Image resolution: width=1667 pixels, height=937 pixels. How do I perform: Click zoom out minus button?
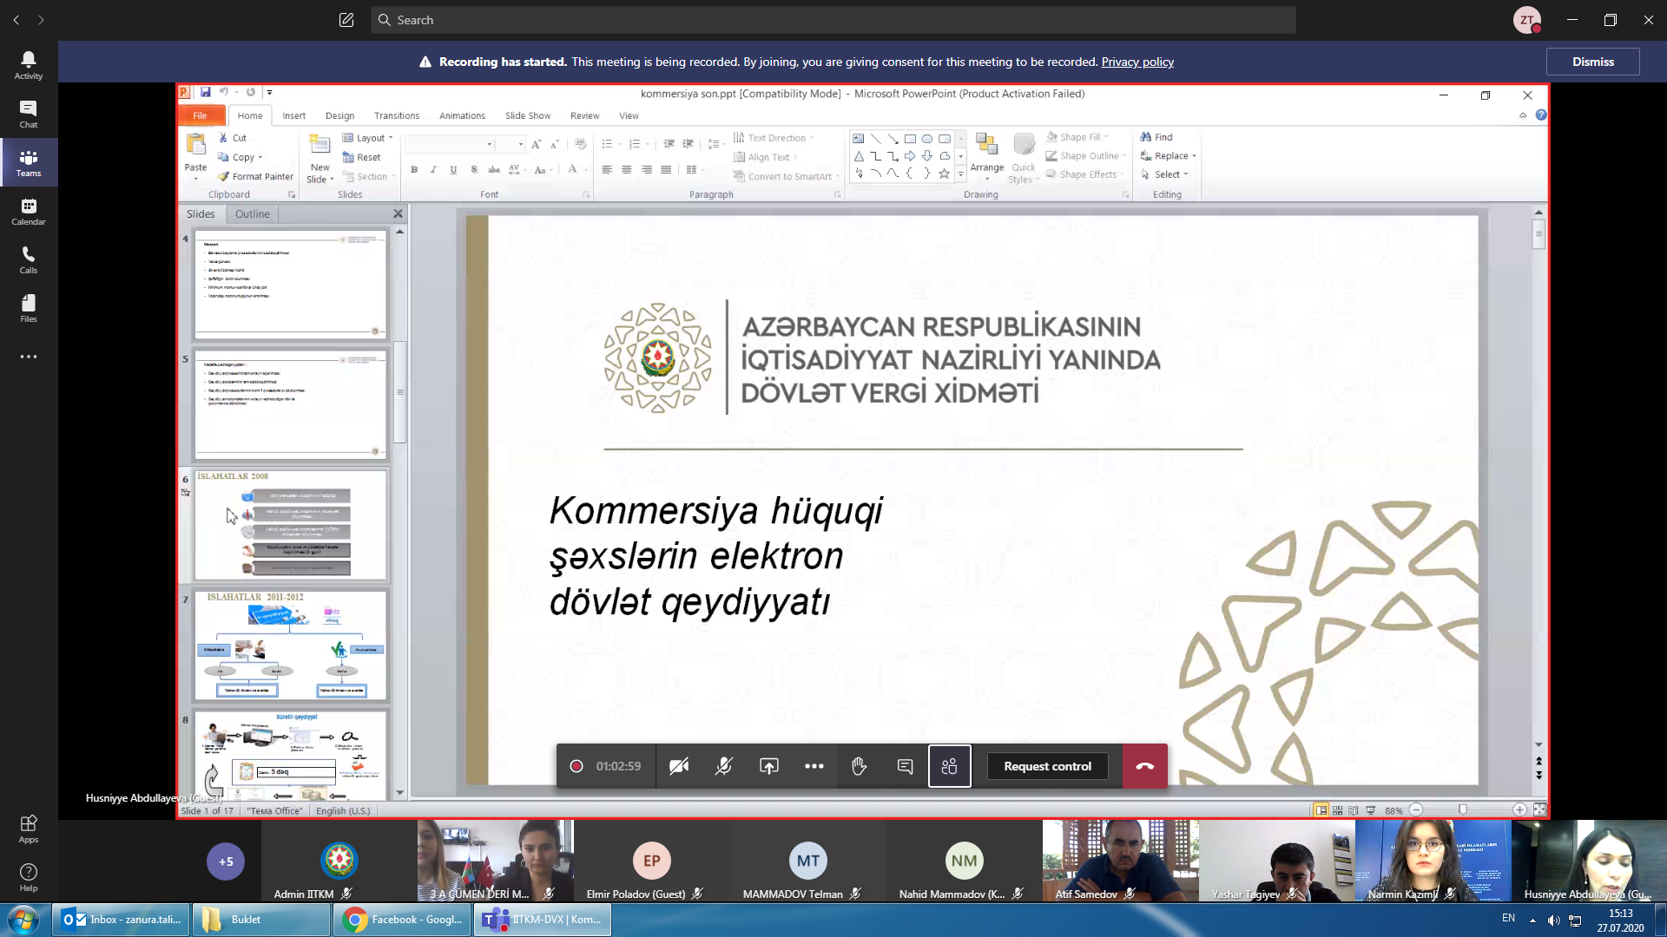coord(1416,809)
